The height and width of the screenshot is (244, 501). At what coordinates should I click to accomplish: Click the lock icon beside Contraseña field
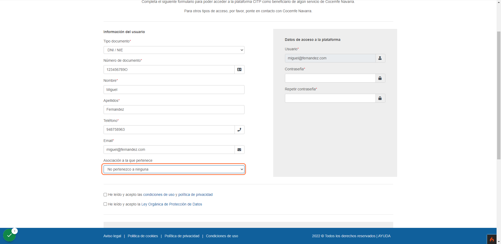click(380, 78)
